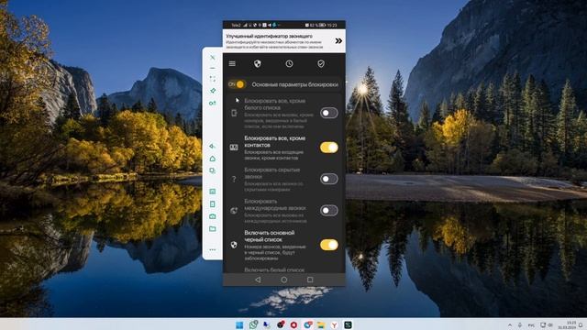The height and width of the screenshot is (330, 587).
Task: Show hidden tray icons chevron
Action: click(x=510, y=325)
